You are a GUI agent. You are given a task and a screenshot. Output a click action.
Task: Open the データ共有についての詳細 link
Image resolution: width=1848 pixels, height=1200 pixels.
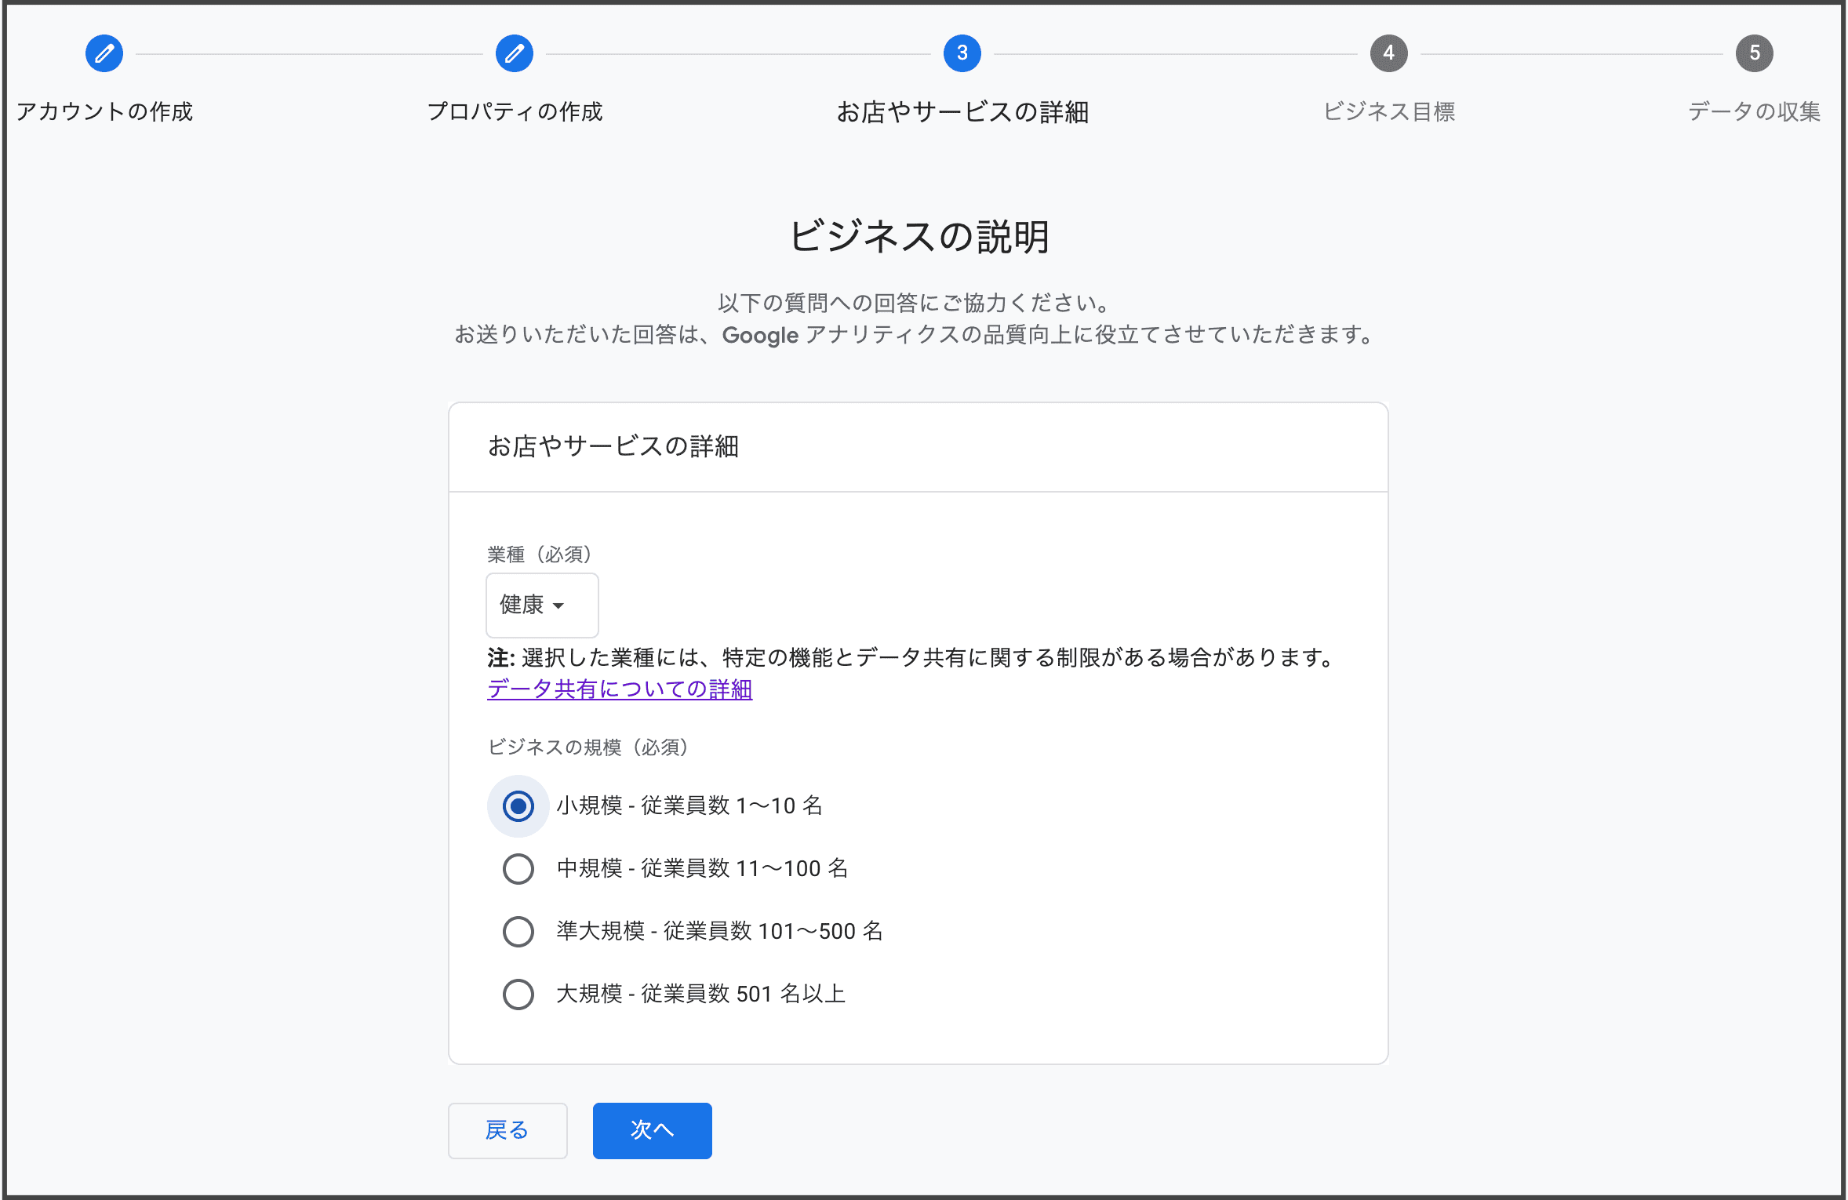pos(620,689)
